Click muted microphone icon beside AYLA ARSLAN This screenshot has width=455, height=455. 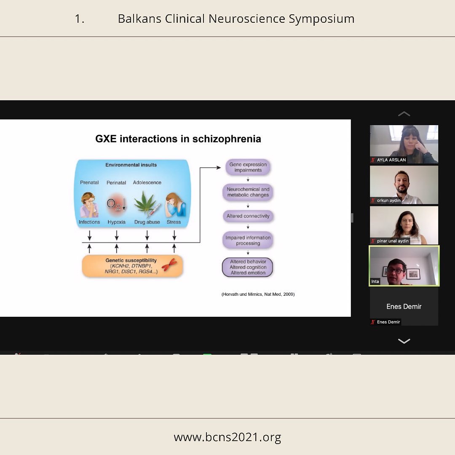373,160
